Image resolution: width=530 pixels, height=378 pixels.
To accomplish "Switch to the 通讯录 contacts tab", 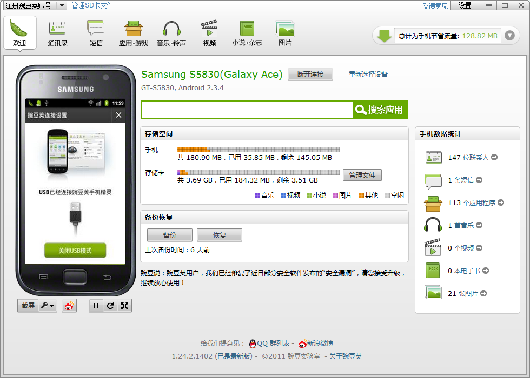I will point(57,33).
